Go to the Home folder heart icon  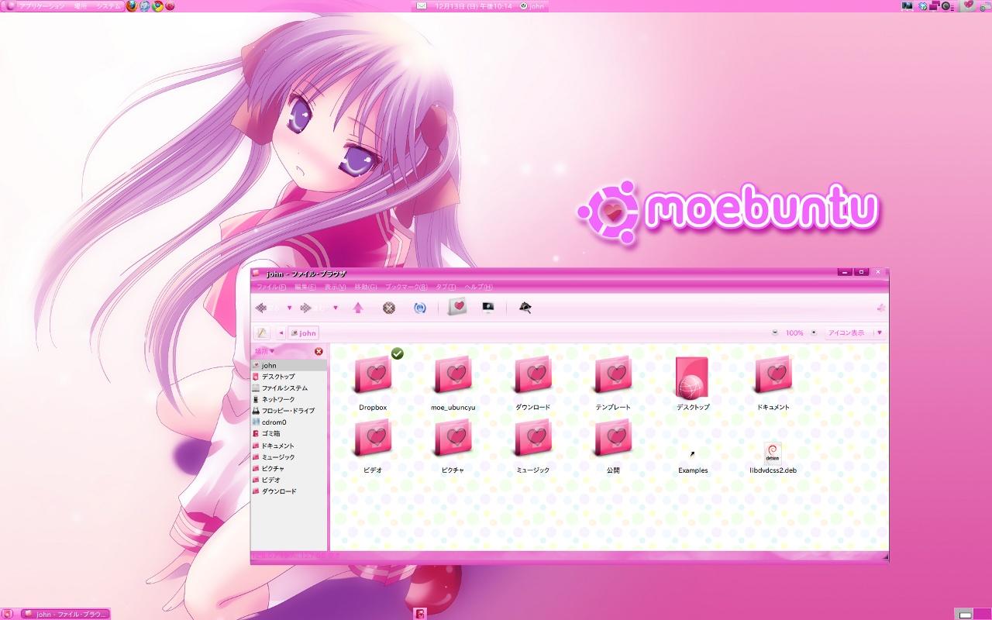click(458, 307)
